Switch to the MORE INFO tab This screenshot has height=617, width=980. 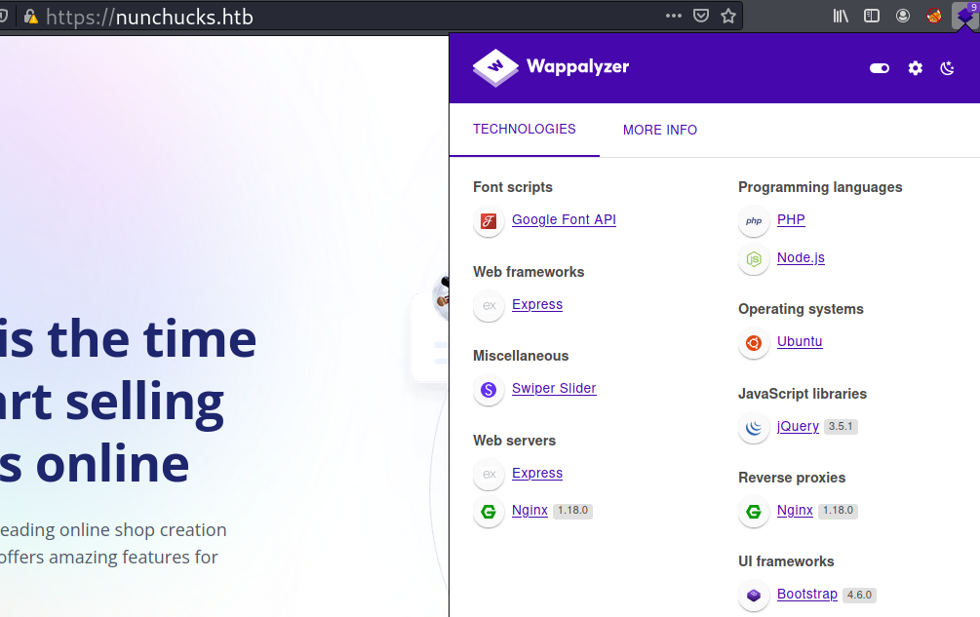pos(660,130)
